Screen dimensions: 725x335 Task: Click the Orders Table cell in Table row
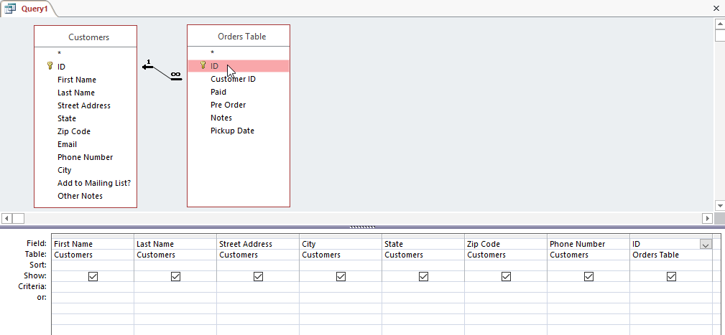point(671,255)
